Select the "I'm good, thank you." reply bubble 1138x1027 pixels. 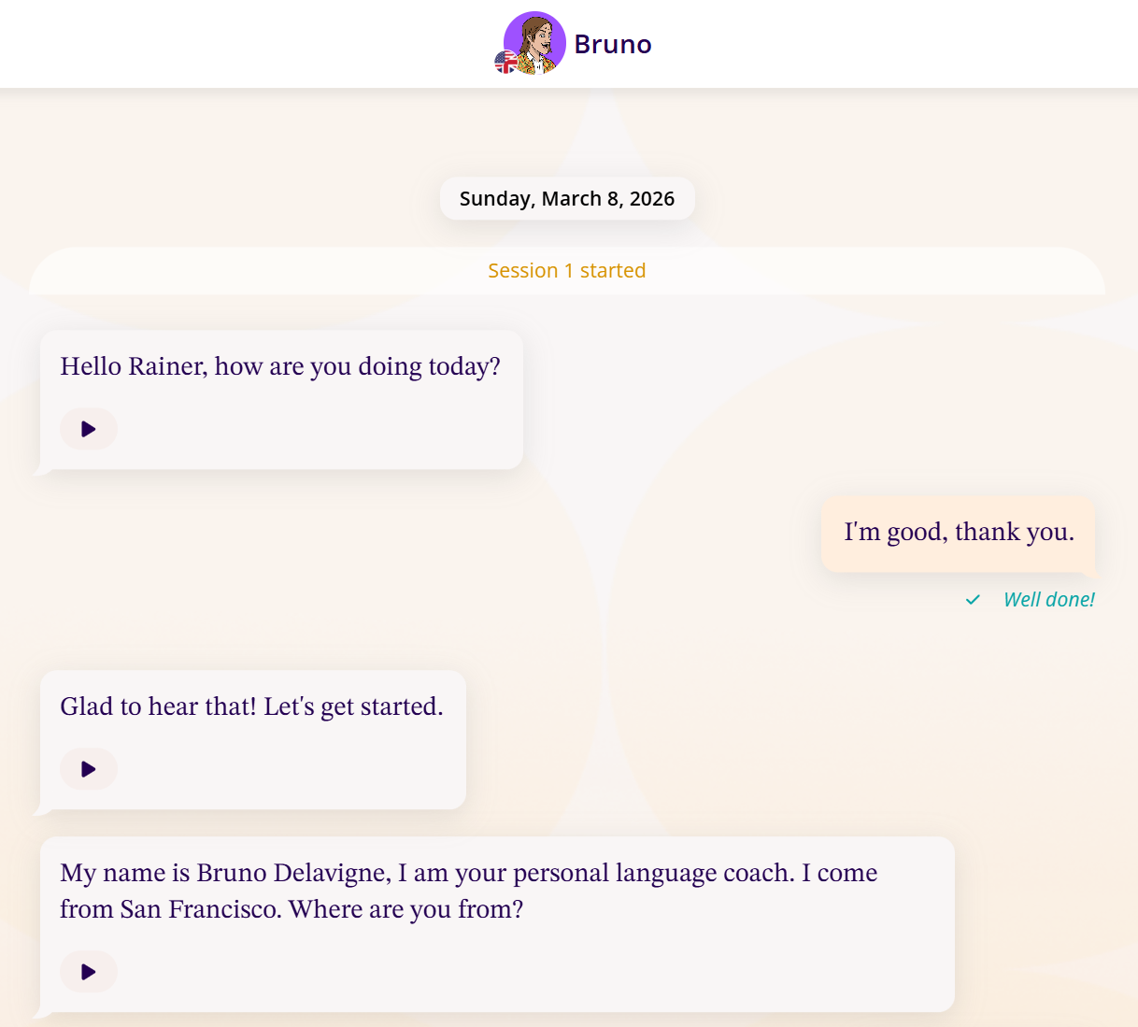click(959, 533)
